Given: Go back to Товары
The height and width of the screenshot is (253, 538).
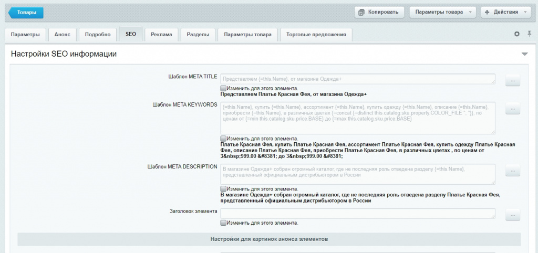Looking at the screenshot, I should (26, 13).
